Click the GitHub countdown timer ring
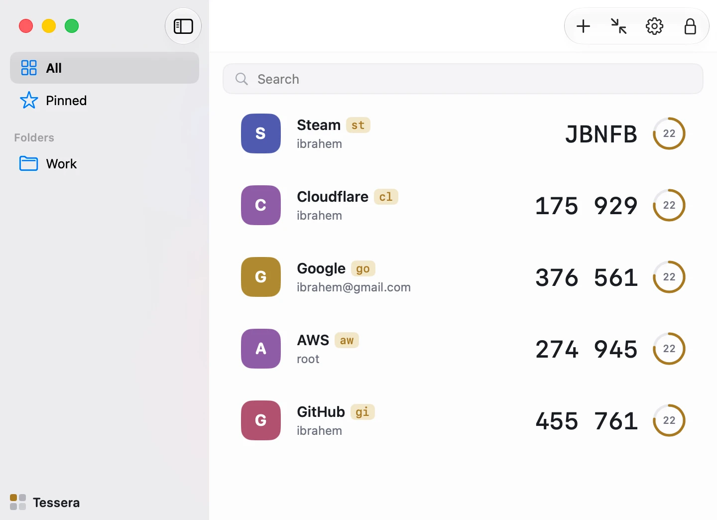This screenshot has height=520, width=717. tap(669, 420)
